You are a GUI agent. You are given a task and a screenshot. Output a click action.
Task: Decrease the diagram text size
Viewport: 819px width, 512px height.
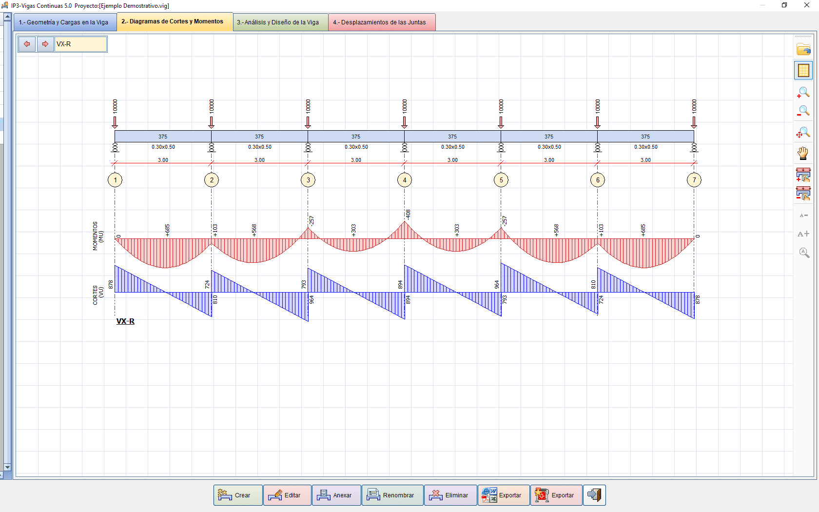(x=803, y=215)
